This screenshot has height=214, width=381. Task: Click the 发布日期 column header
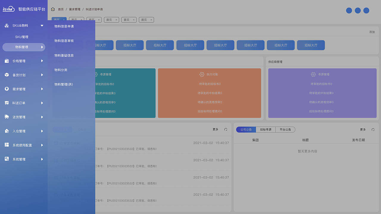click(358, 140)
